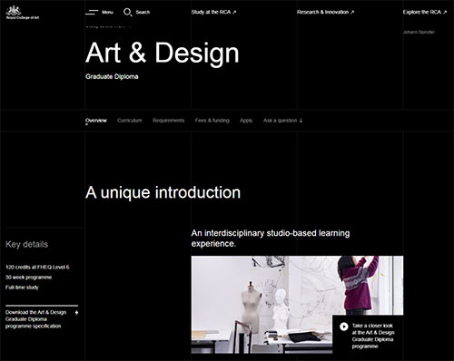This screenshot has height=361, width=454.
Task: Select the Overview tab
Action: point(96,121)
